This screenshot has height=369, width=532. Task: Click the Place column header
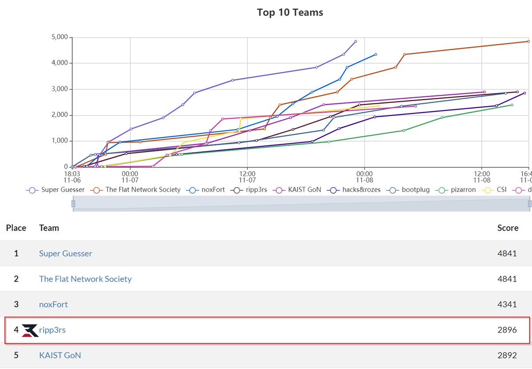pyautogui.click(x=16, y=228)
